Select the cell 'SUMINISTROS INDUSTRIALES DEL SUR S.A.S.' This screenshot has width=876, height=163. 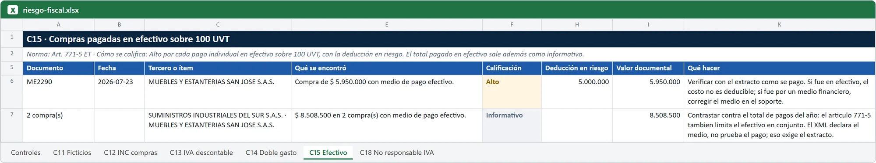point(218,125)
